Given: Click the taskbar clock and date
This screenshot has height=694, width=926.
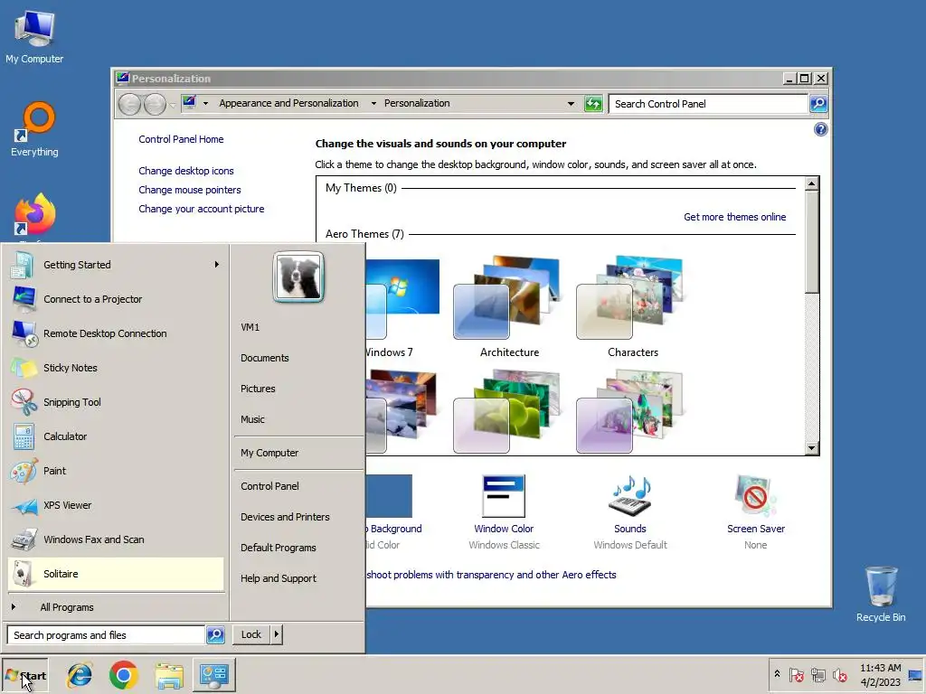Looking at the screenshot, I should pos(881,675).
